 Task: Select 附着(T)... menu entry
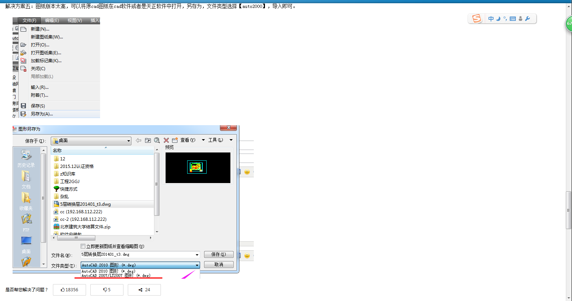pos(40,95)
